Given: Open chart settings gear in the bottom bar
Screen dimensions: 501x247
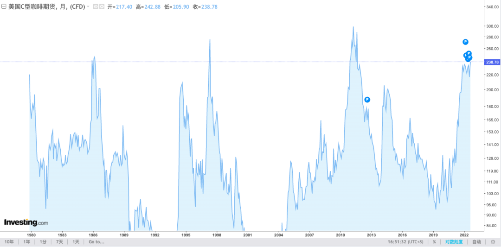Looking at the screenshot, I should 492,241.
